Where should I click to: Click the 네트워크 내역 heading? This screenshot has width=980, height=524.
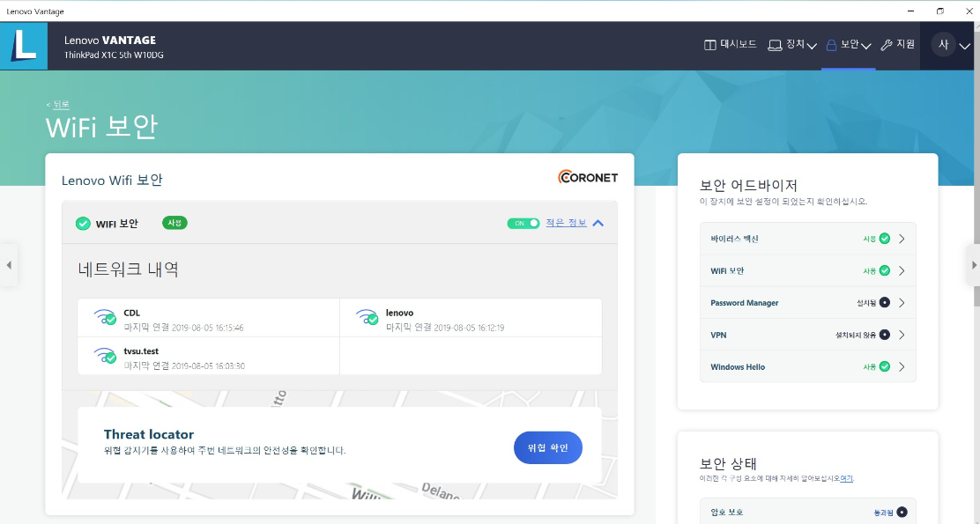(x=129, y=269)
